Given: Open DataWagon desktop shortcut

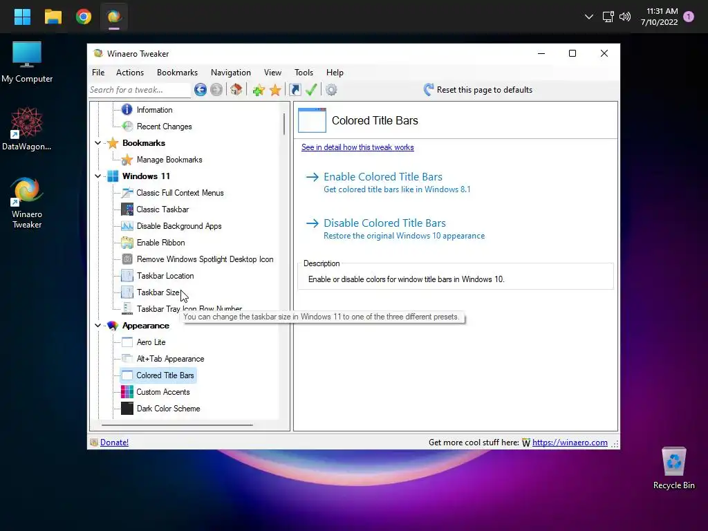Looking at the screenshot, I should coord(27,129).
